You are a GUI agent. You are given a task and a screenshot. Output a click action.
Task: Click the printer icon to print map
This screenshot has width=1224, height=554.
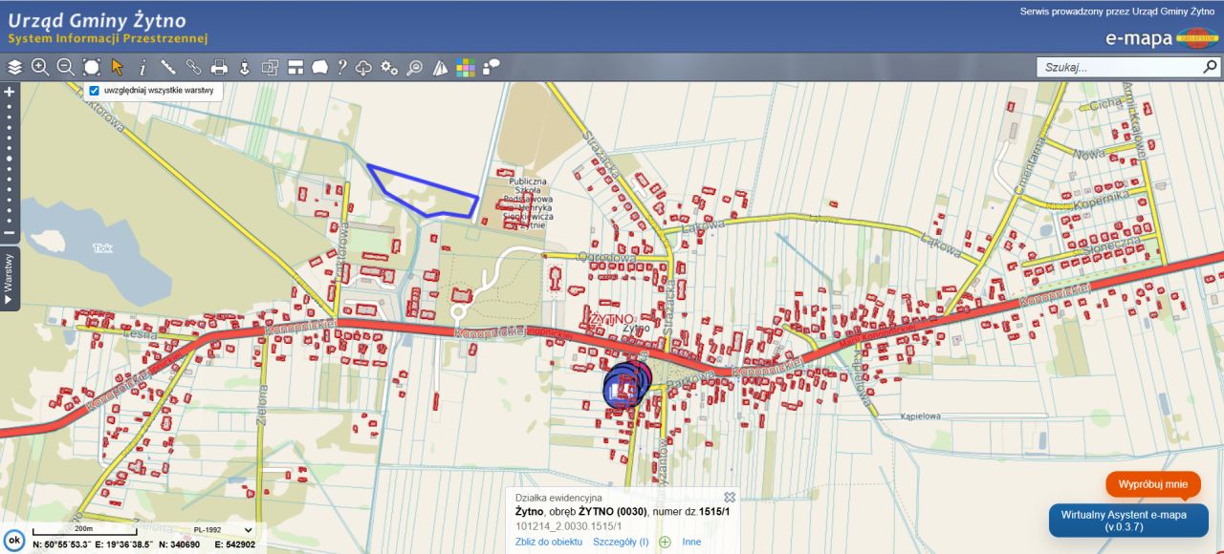(219, 67)
